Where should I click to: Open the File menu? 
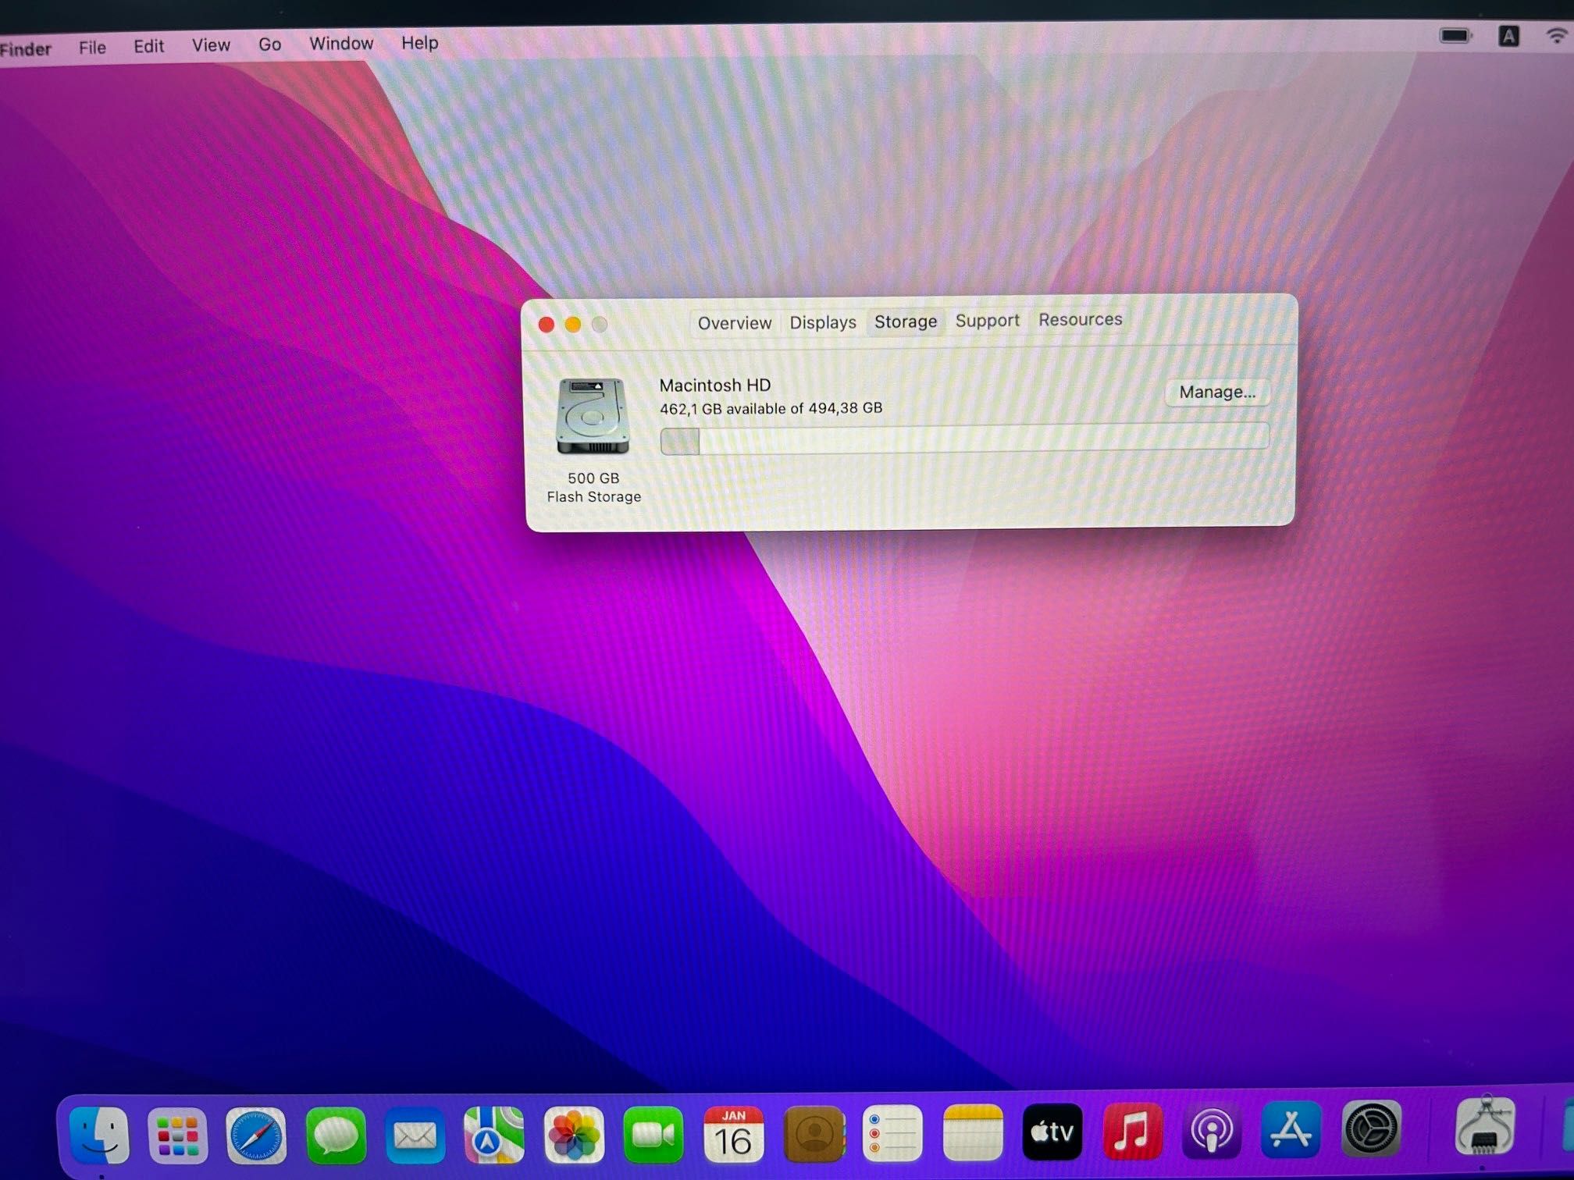(92, 48)
